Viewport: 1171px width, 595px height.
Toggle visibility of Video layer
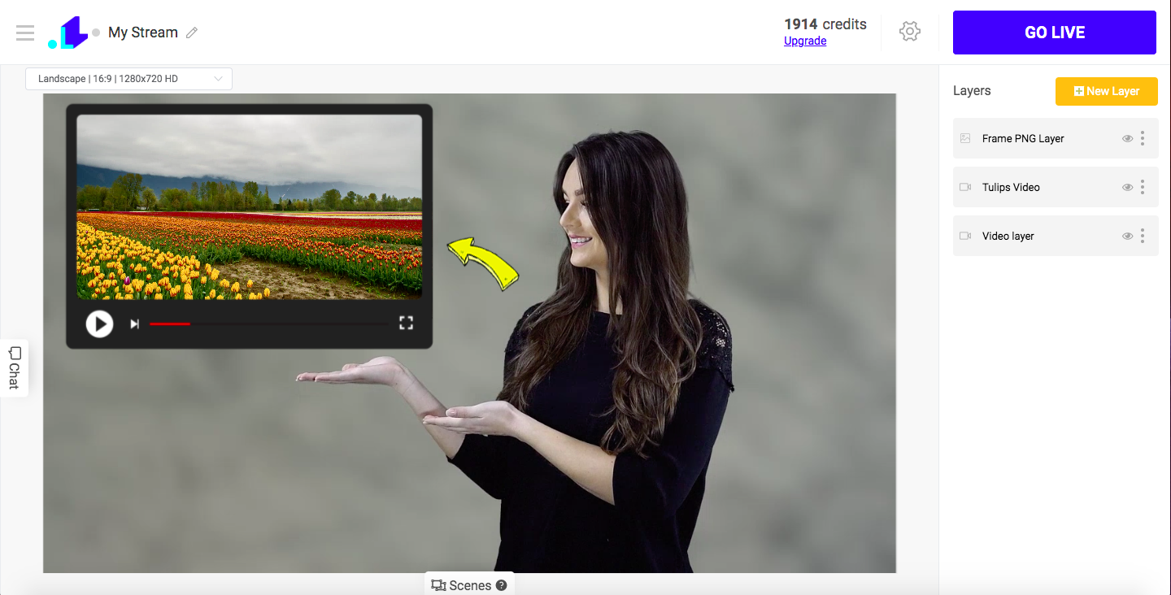tap(1128, 236)
